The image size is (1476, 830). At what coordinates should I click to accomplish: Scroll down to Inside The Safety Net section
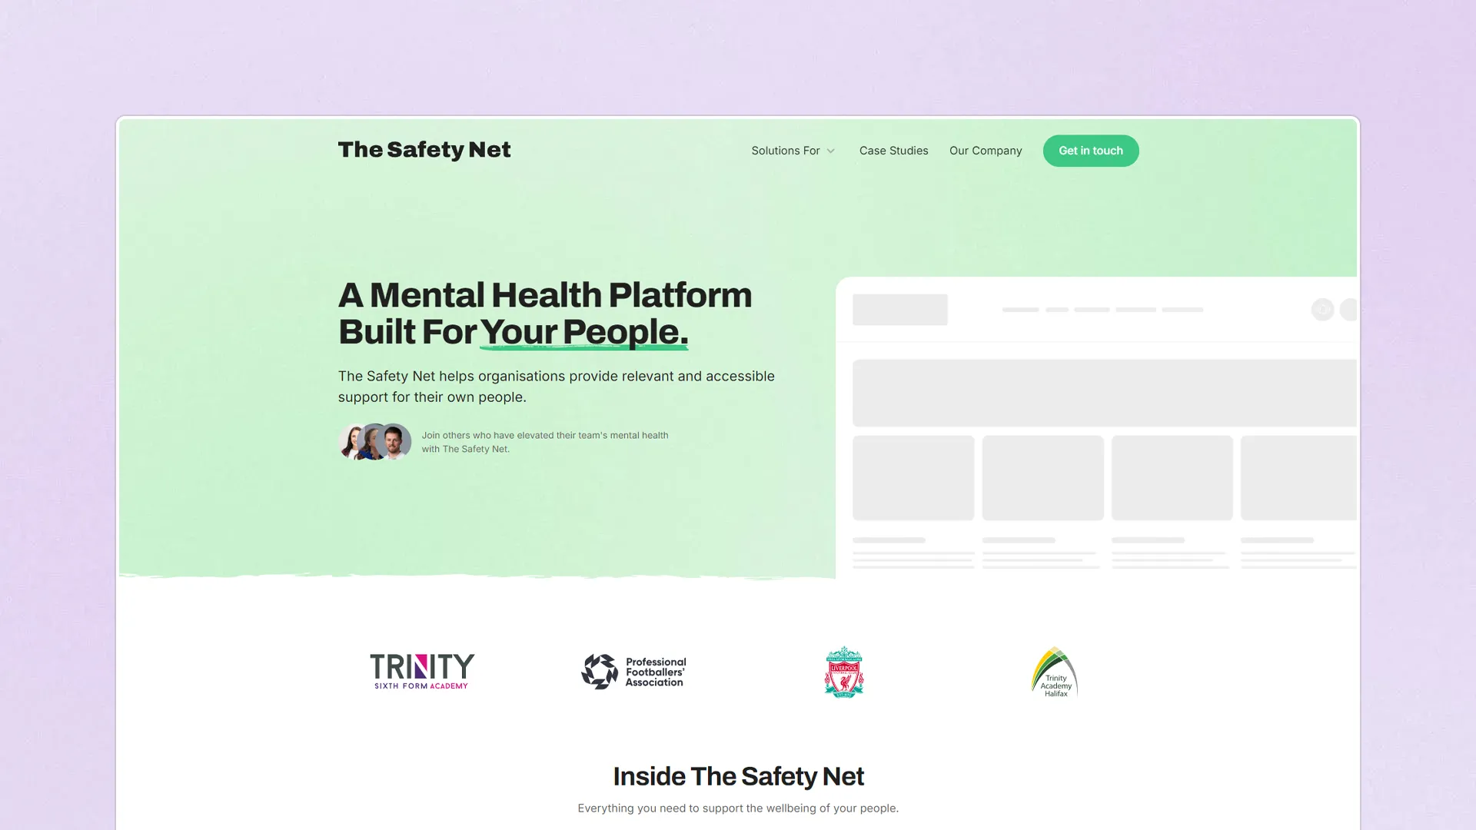pos(737,776)
